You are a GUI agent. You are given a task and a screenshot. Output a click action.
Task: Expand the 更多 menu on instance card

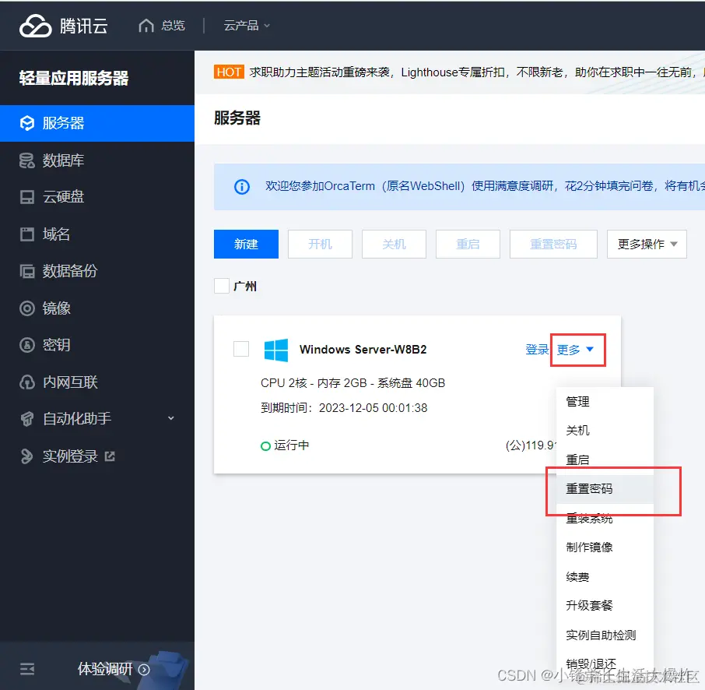[x=576, y=350]
